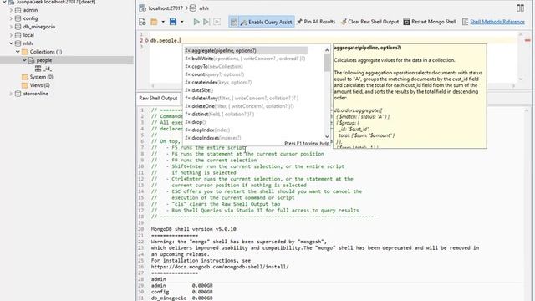Image resolution: width=535 pixels, height=301 pixels.
Task: Open dropdown arrow next to save icon
Action: pyautogui.click(x=182, y=22)
